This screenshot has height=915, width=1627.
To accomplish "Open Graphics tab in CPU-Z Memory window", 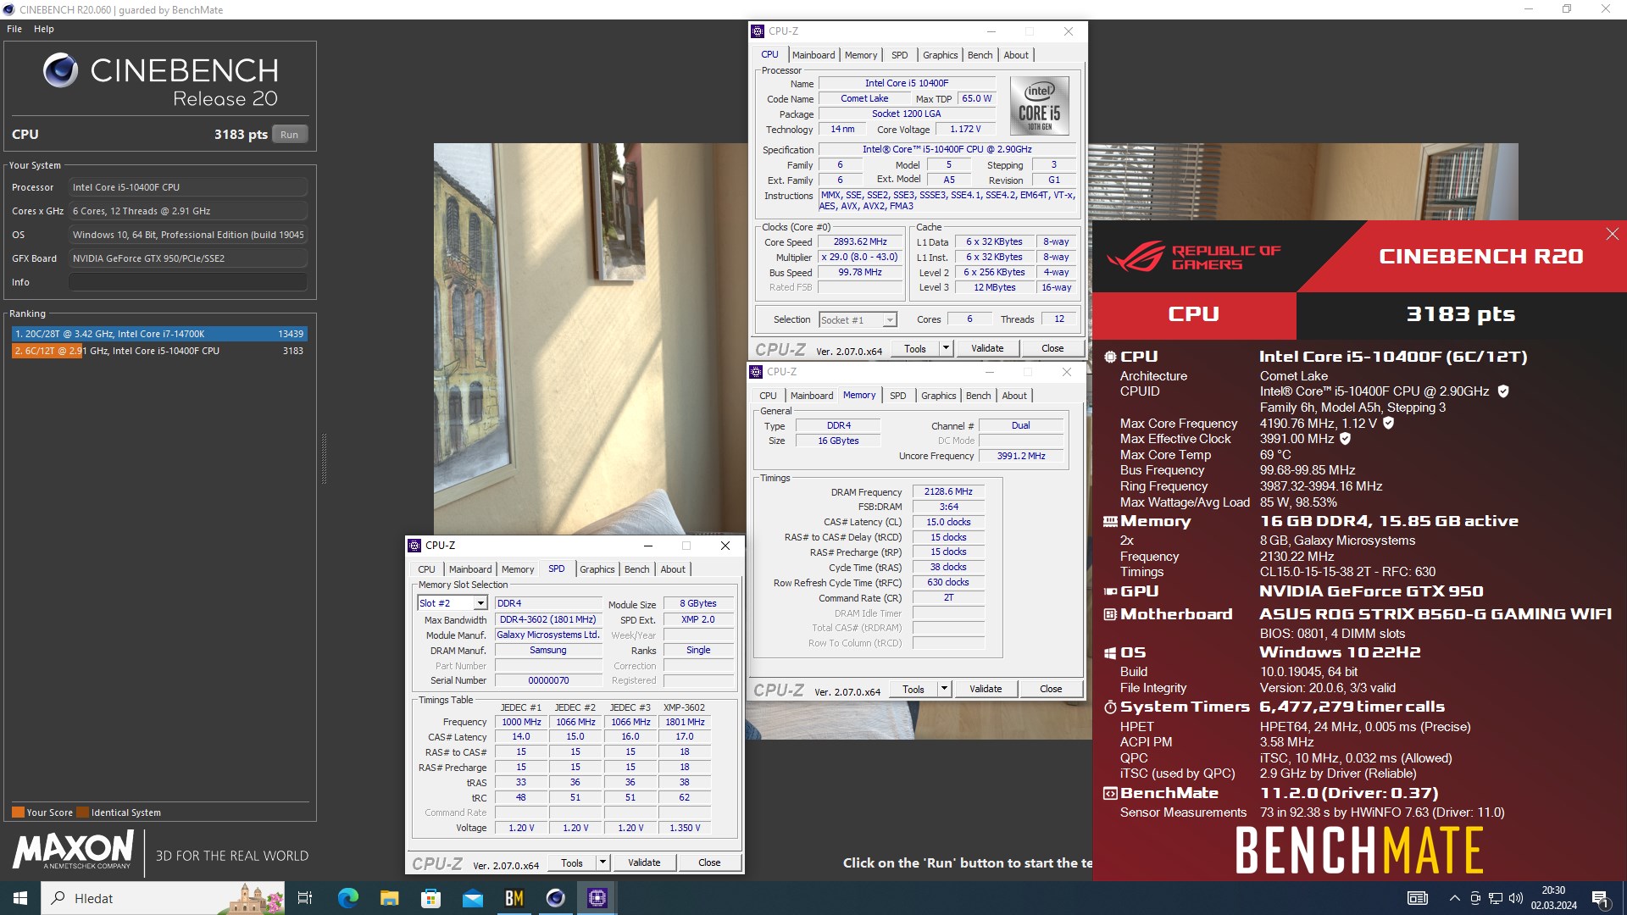I will [938, 396].
